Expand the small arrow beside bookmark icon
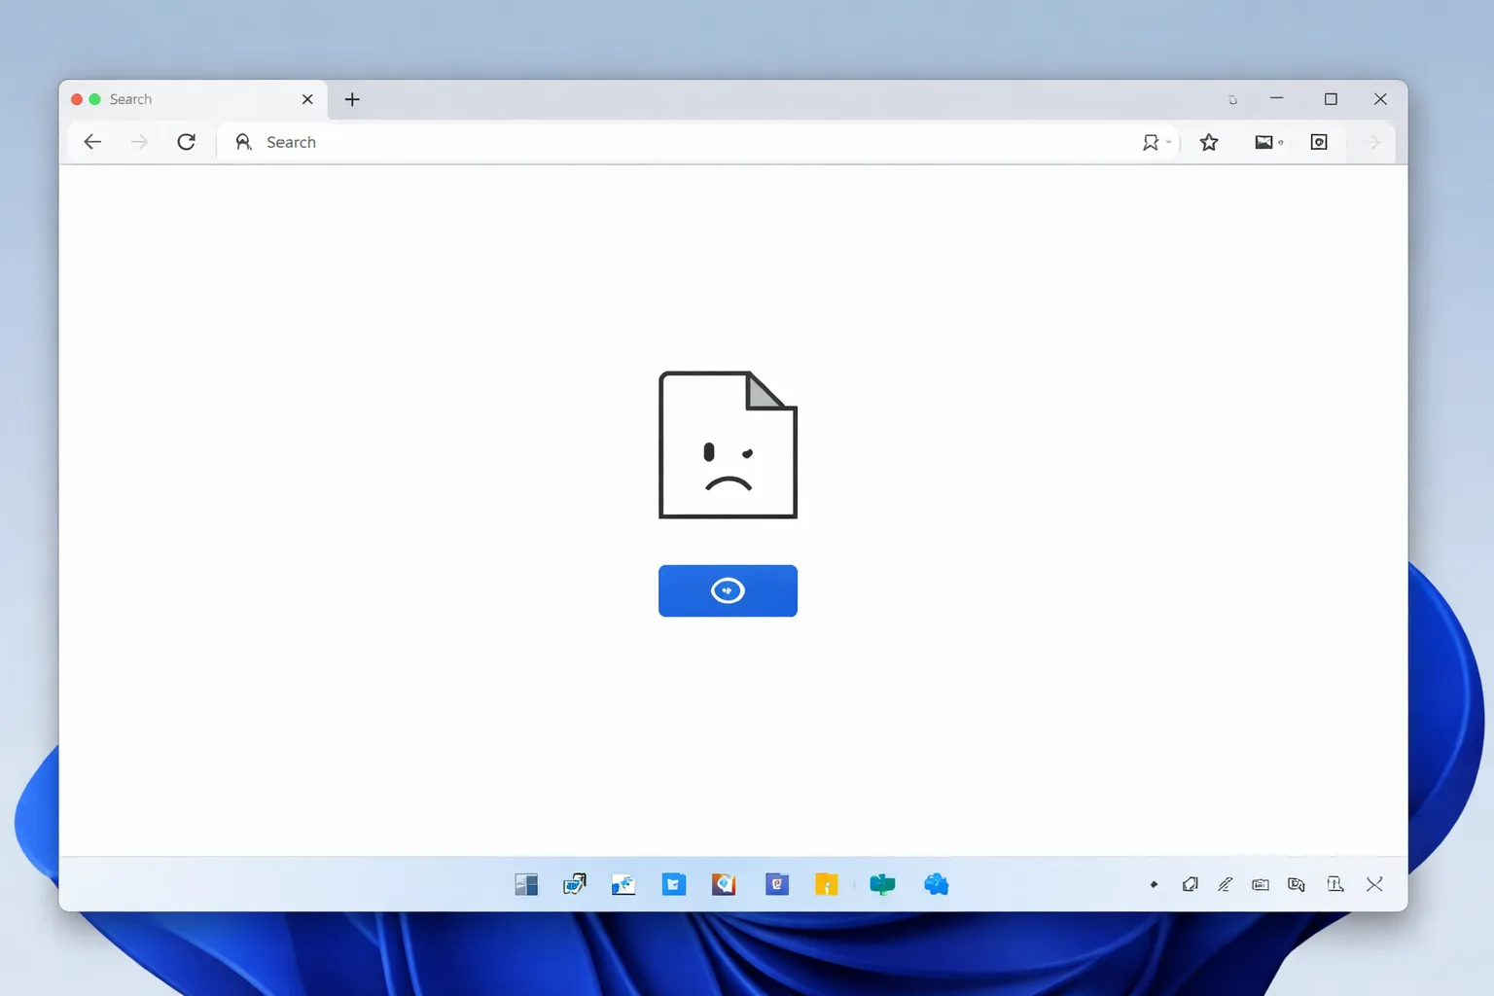1494x996 pixels. pos(1169,142)
